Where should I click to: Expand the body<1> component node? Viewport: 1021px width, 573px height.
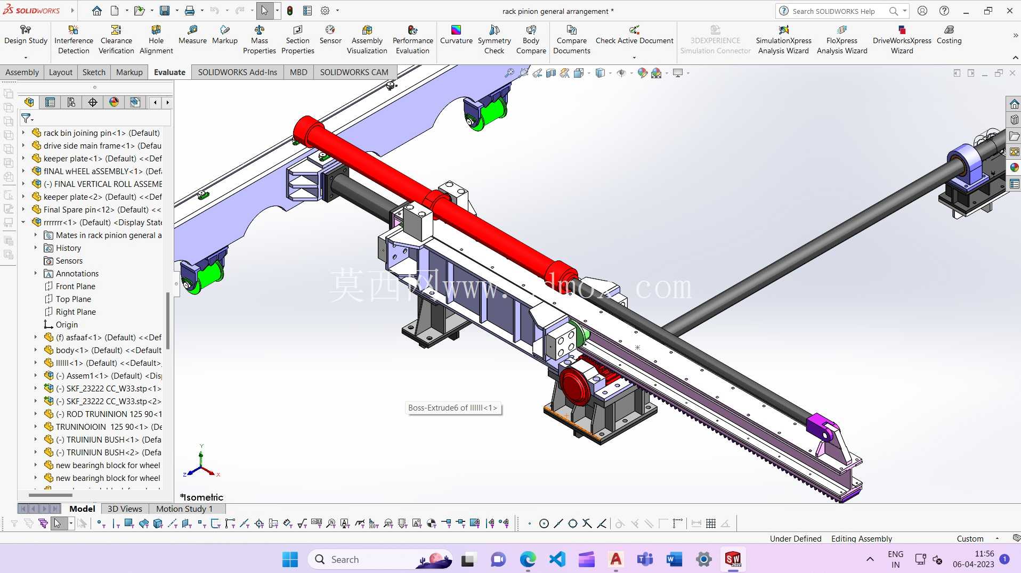36,350
